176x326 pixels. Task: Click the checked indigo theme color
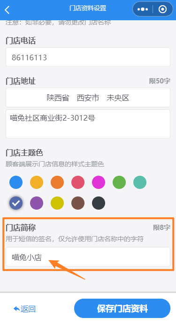16,203
